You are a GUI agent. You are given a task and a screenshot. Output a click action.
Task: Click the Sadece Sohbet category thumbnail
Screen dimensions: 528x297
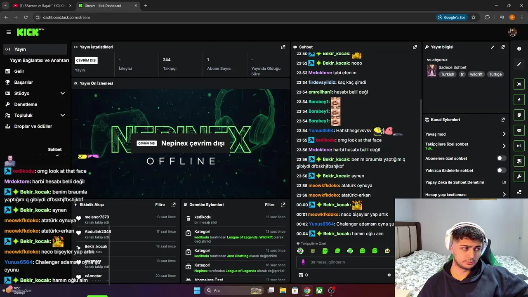pos(431,71)
